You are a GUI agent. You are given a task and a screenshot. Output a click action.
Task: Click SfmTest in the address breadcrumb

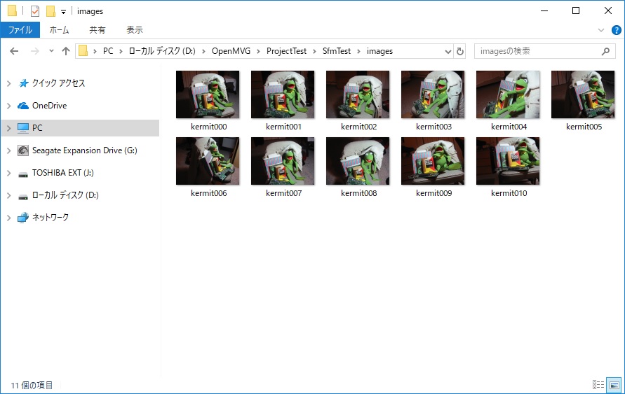pos(337,51)
